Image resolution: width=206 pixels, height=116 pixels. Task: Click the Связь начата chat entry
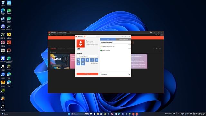pos(106,50)
